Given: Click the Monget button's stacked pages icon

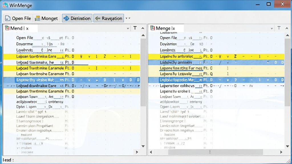Looking at the screenshot, I should click(37, 18).
